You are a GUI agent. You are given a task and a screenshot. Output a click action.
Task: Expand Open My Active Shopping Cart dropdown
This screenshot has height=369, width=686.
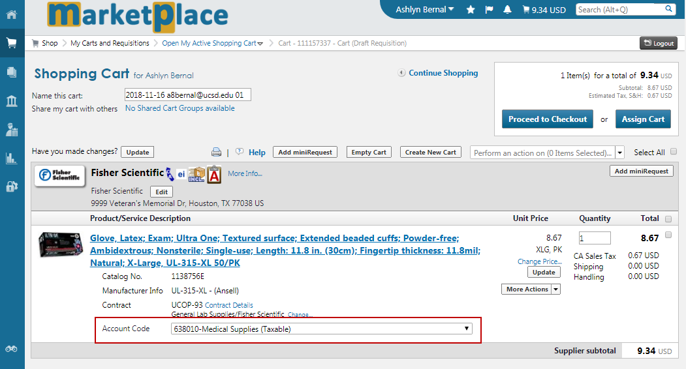click(260, 43)
